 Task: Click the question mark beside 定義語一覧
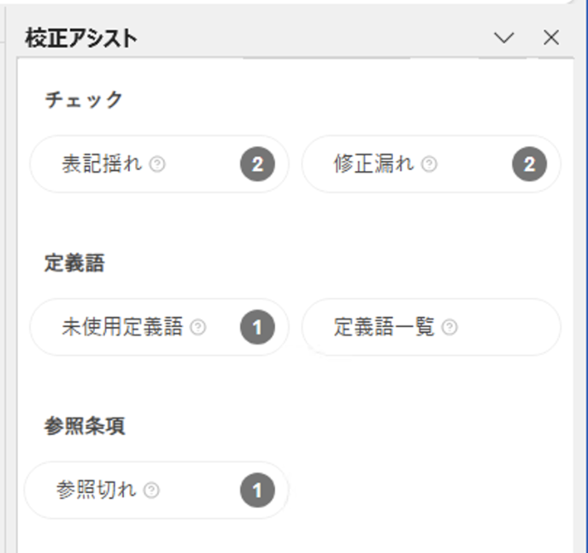450,327
